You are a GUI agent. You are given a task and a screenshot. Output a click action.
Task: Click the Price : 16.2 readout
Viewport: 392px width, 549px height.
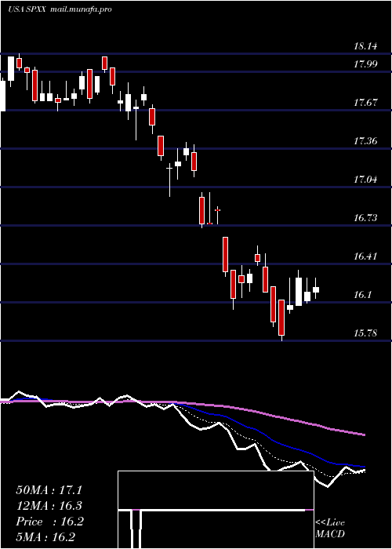coord(49,522)
